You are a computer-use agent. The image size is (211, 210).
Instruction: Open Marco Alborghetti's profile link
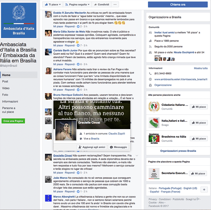coord(64,197)
